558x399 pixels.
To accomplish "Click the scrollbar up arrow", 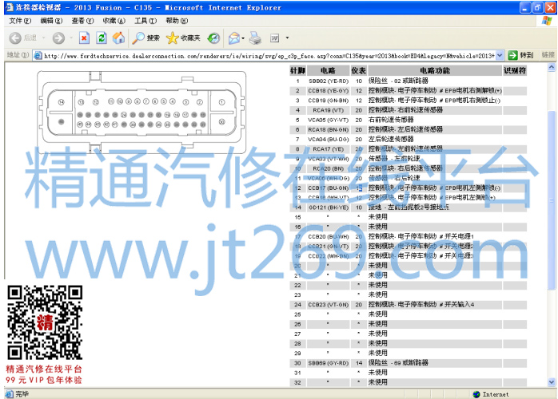I will coord(552,67).
